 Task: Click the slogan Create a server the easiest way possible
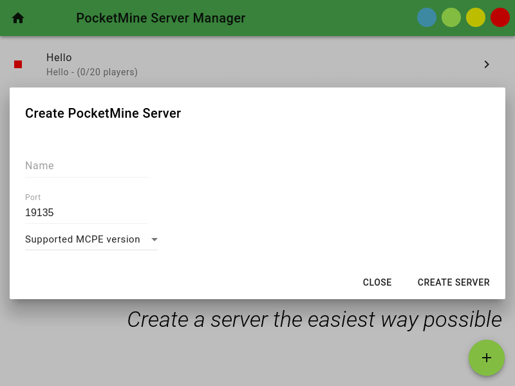coord(314,320)
